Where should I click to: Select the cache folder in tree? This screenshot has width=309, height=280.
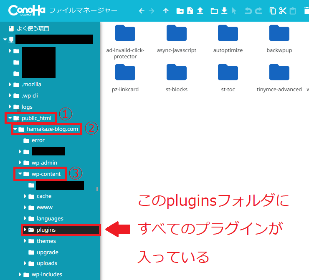pyautogui.click(x=40, y=196)
